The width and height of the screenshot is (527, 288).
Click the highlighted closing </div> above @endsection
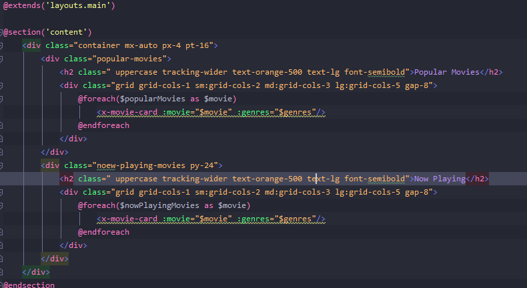(x=35, y=272)
